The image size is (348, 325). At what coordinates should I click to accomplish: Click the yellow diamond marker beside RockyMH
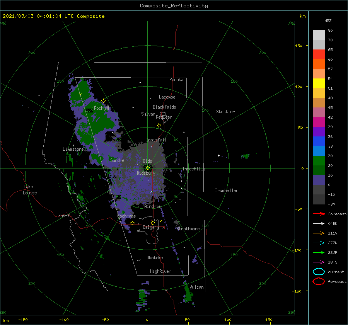103,101
